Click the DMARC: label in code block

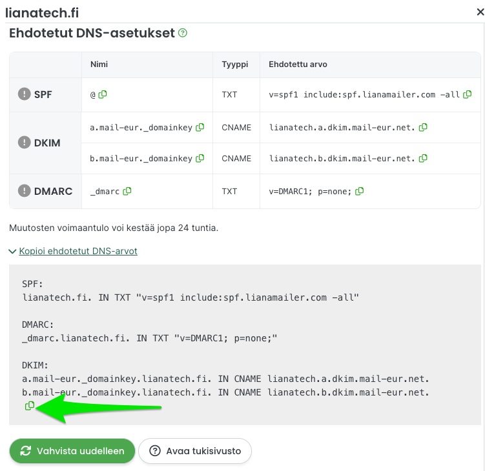tap(37, 325)
